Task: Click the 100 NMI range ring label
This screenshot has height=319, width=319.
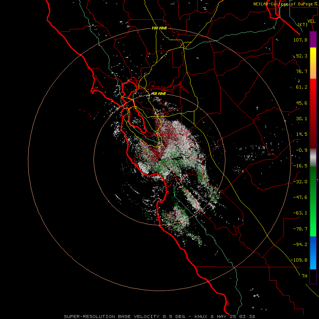Action: [x=159, y=28]
